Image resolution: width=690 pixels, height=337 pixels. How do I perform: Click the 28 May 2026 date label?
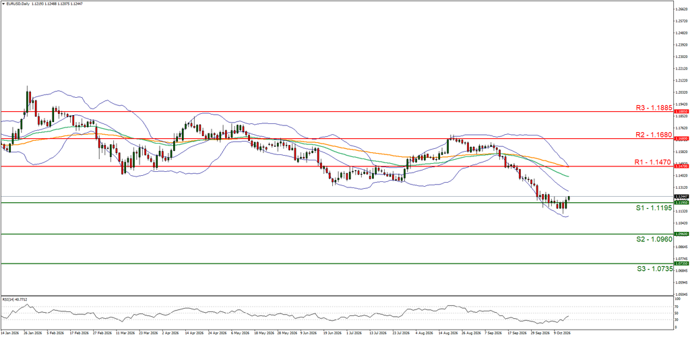pyautogui.click(x=286, y=334)
